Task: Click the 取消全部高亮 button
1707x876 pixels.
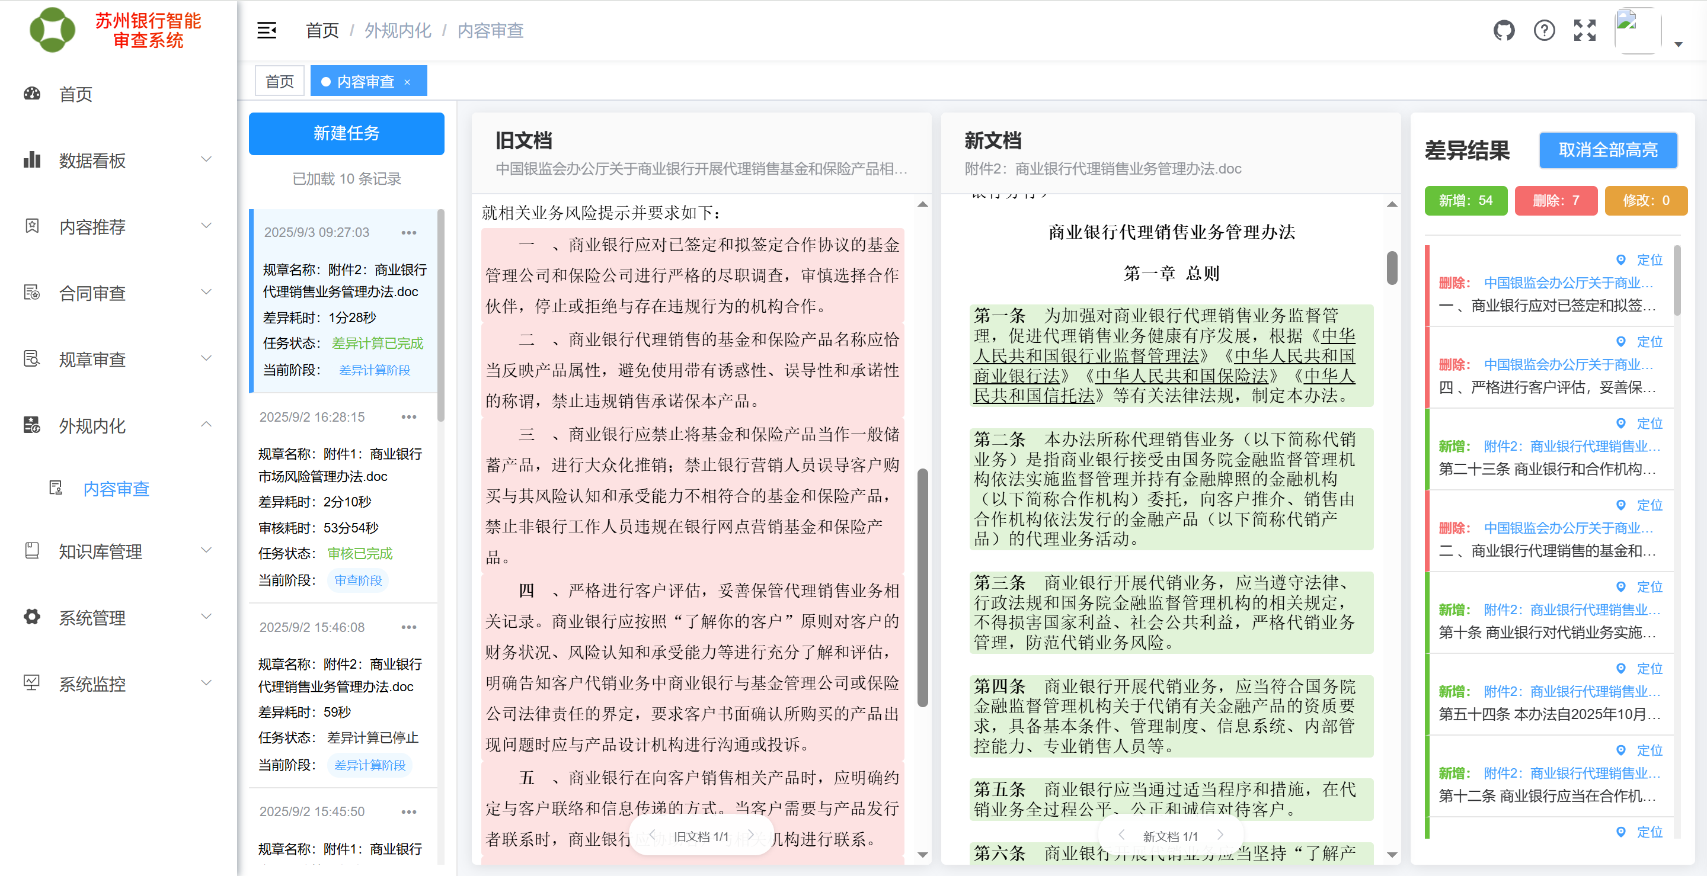Action: tap(1608, 150)
